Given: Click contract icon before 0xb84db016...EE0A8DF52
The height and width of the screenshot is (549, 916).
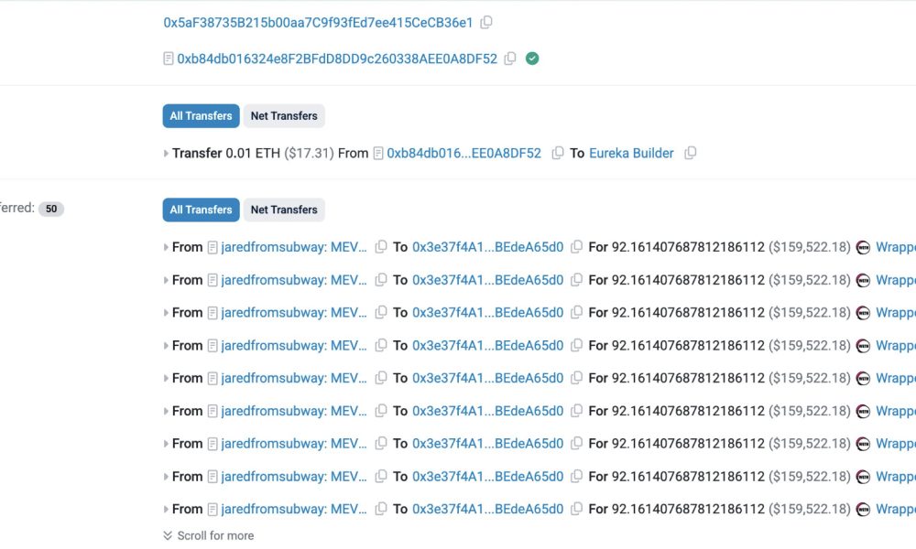Looking at the screenshot, I should click(378, 154).
